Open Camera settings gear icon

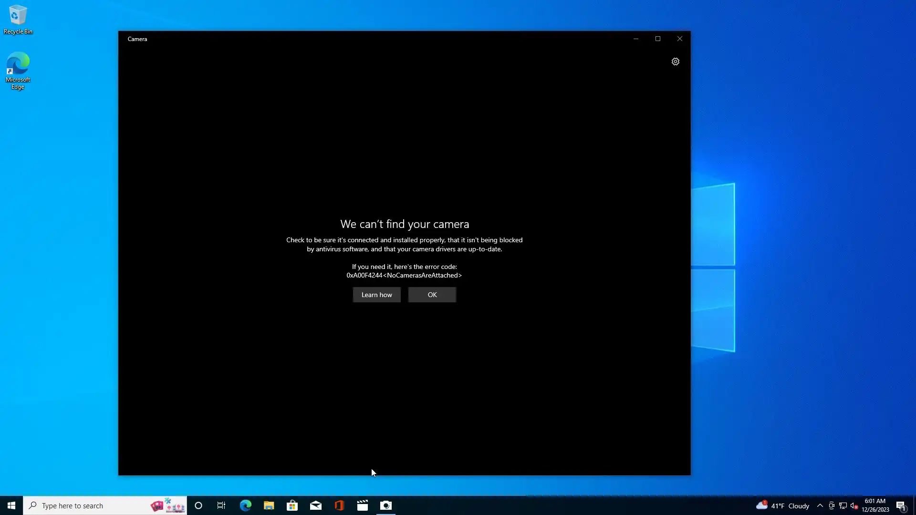[x=675, y=62]
